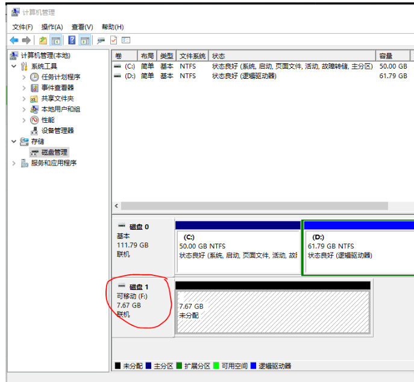
Task: Sort by the 类型 column header
Action: [166, 56]
